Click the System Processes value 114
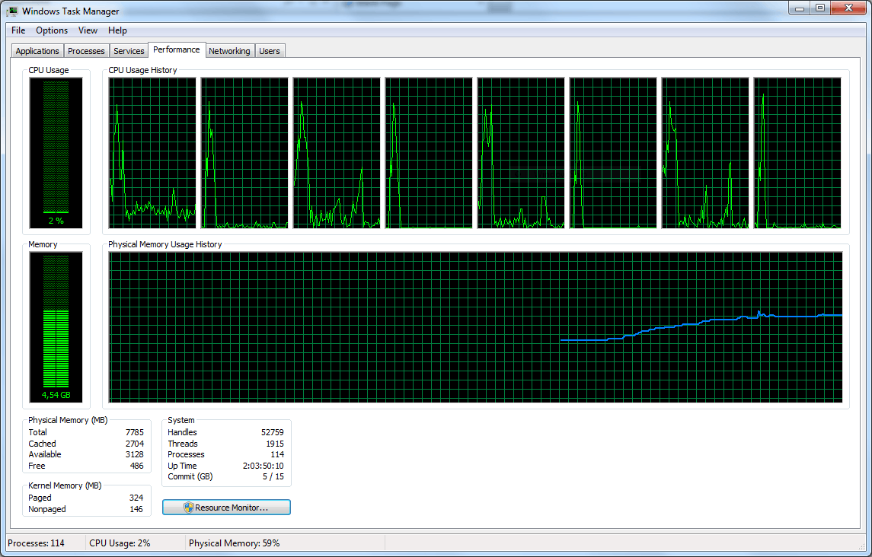The width and height of the screenshot is (872, 557). 277,455
